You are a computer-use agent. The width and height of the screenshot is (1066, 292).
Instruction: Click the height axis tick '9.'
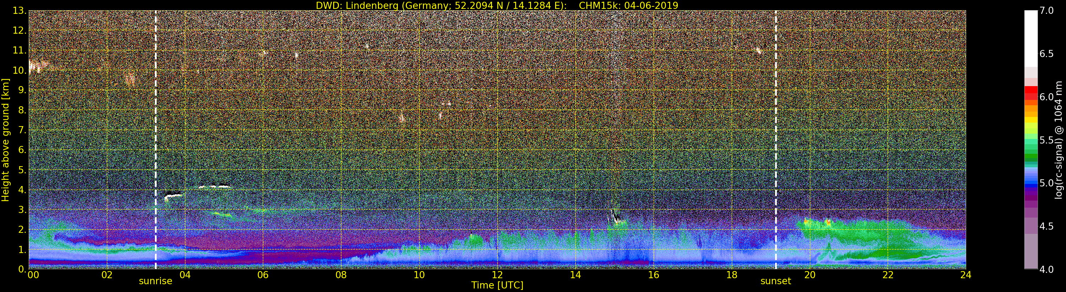(x=22, y=90)
